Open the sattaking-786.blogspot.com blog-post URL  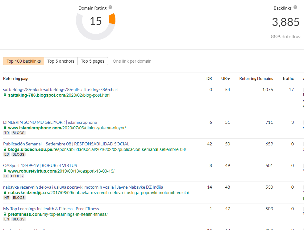pos(59,95)
